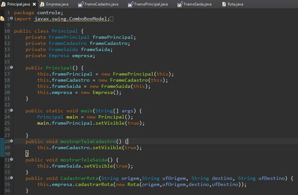298x195 pixels.
Task: Switch to the Empresa.java tab
Action: (54, 4)
